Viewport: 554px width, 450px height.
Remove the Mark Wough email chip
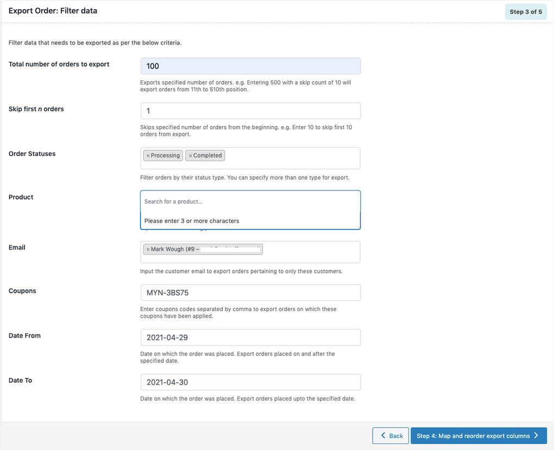pyautogui.click(x=147, y=249)
